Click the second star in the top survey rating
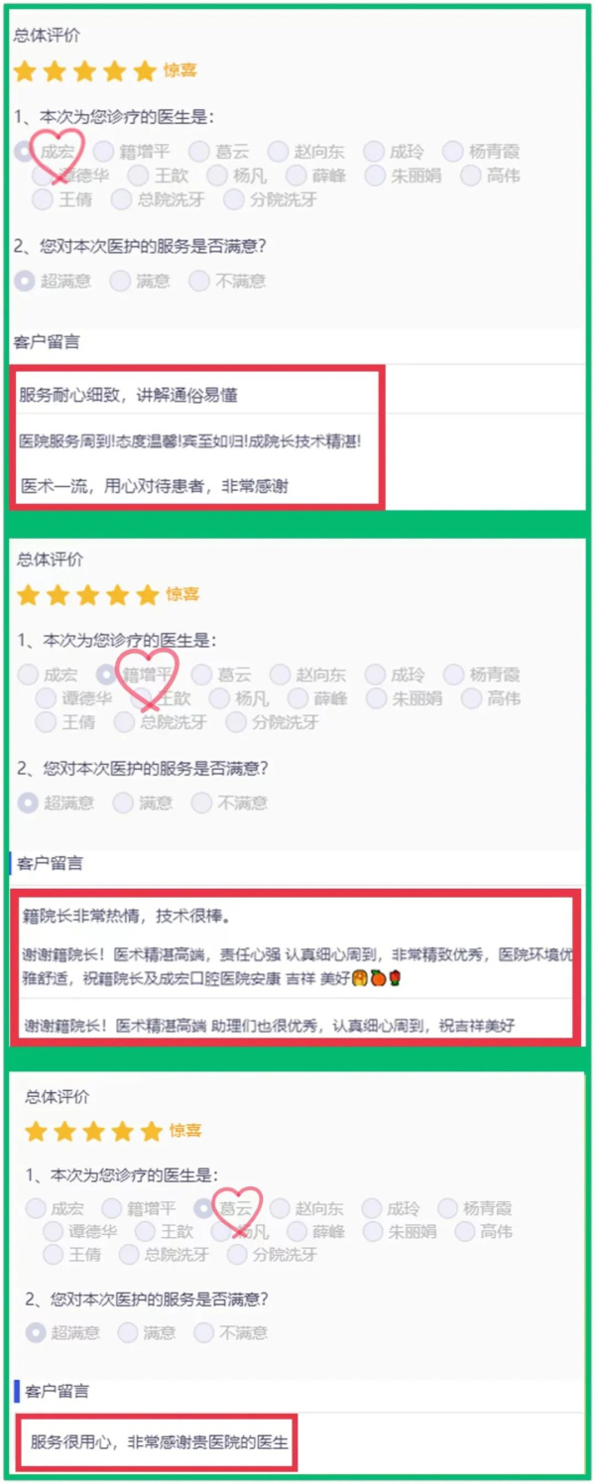595x1484 pixels. pos(55,70)
